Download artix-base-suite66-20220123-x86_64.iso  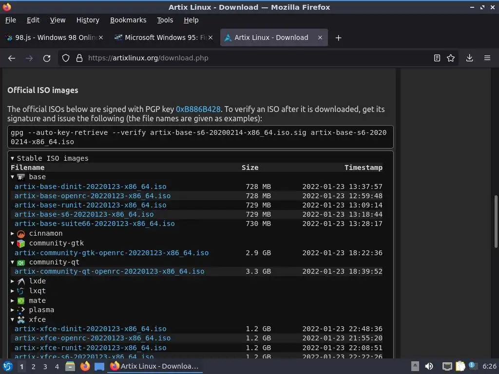click(x=95, y=224)
